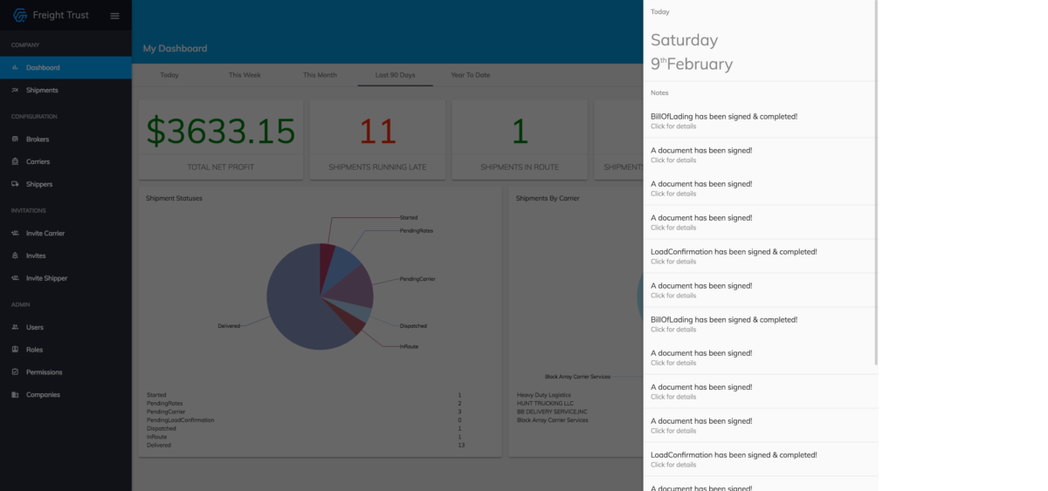Image resolution: width=1048 pixels, height=491 pixels.
Task: Click the Companies sidebar icon
Action: click(x=16, y=395)
